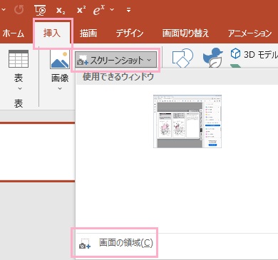Open the アニメーション tab
The image size is (278, 260).
pyautogui.click(x=249, y=33)
